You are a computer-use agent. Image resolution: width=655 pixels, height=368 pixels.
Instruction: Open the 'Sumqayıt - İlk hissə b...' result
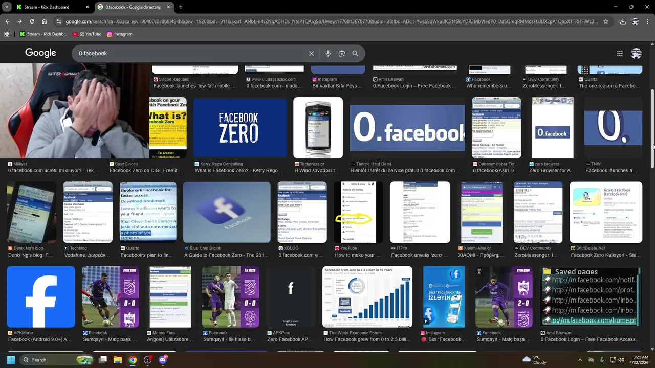[229, 339]
